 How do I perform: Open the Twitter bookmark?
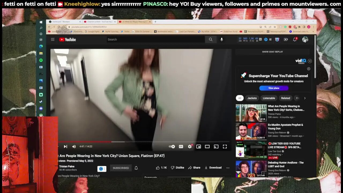pos(125,31)
